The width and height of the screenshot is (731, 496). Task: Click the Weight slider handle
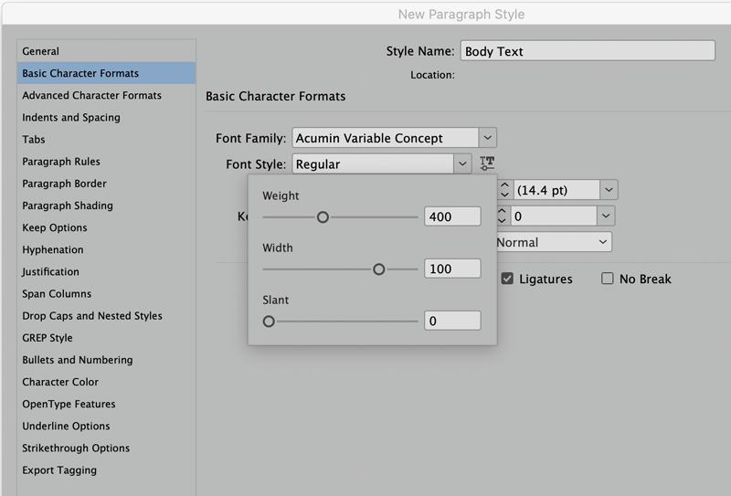click(323, 217)
